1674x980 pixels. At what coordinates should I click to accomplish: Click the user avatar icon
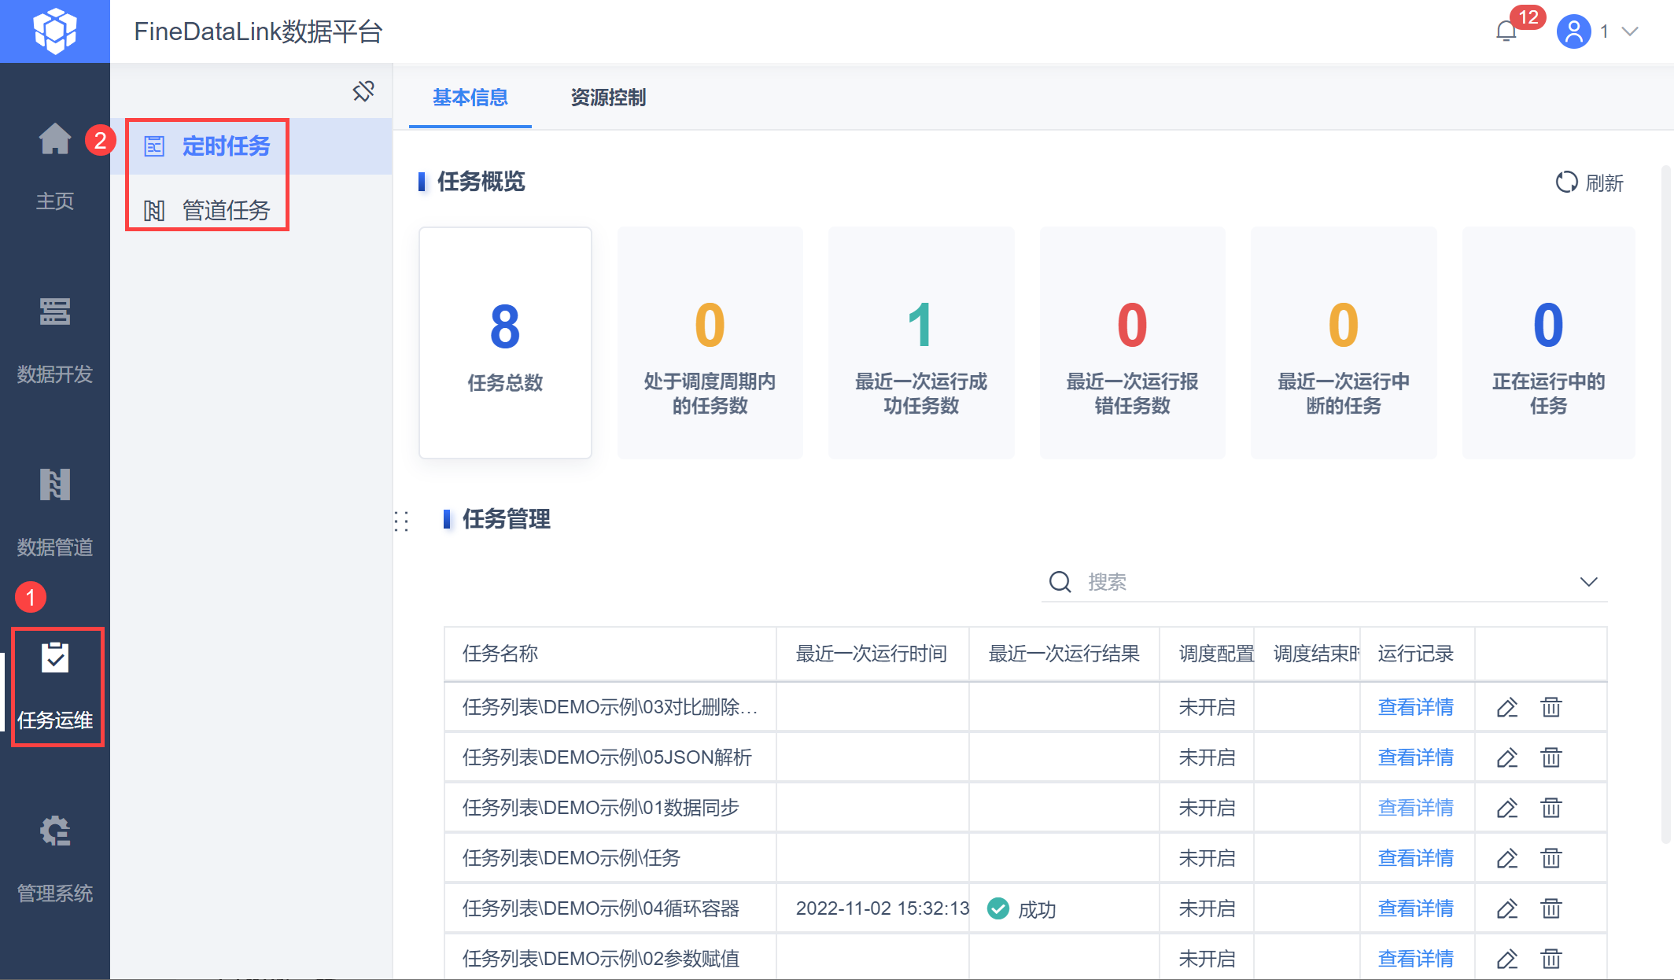pos(1573,31)
